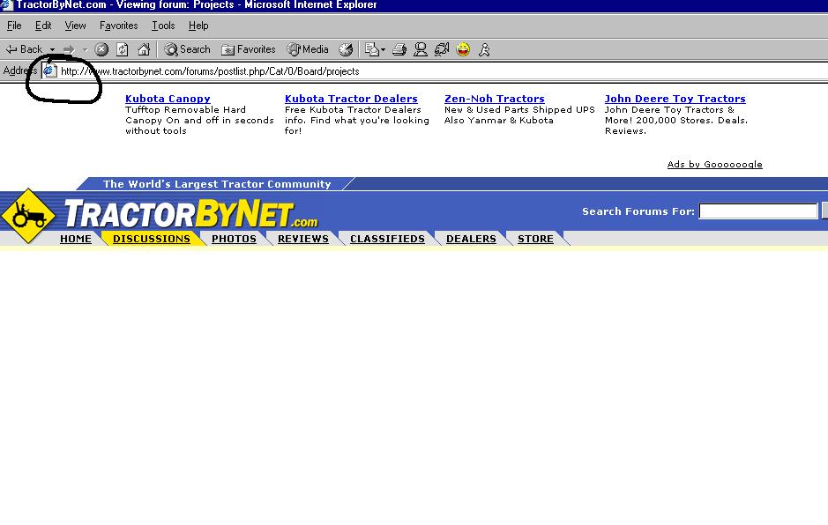Open the Tools menu
Viewport: 828px width, 525px height.
click(x=163, y=26)
